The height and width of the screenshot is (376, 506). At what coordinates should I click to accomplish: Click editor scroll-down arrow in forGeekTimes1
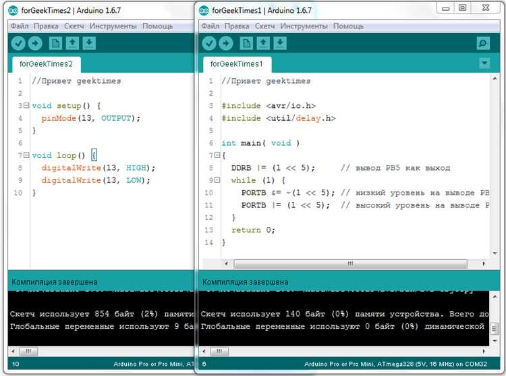coord(495,253)
